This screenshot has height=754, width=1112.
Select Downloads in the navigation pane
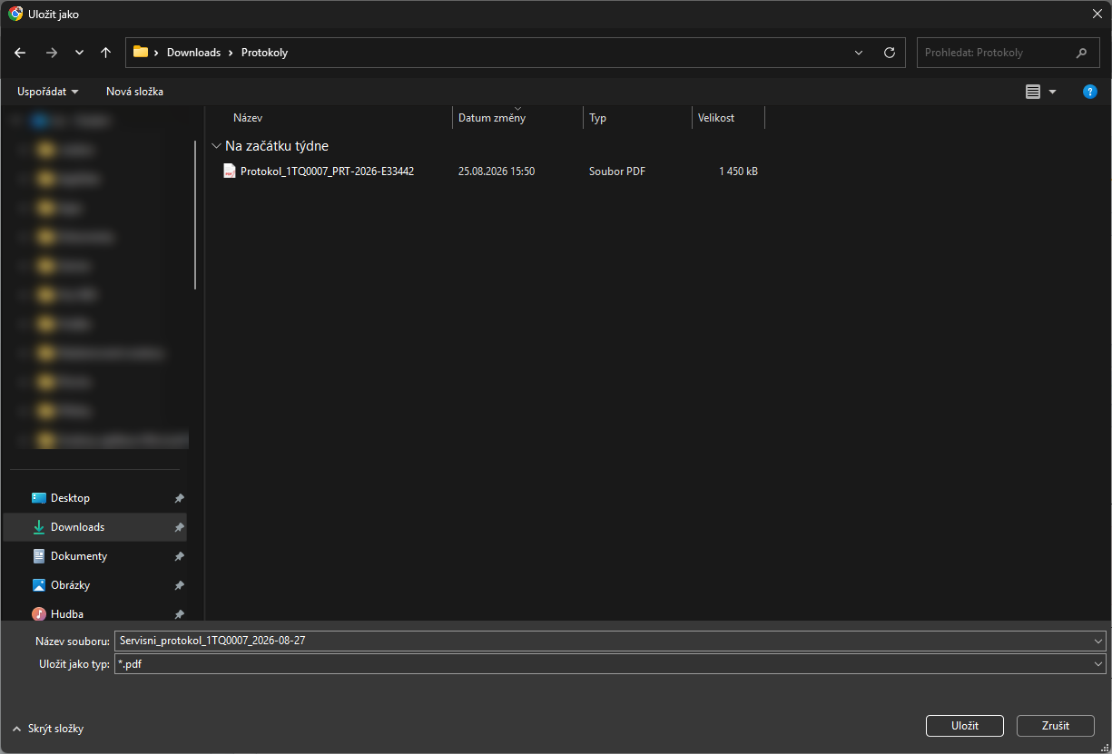point(95,527)
